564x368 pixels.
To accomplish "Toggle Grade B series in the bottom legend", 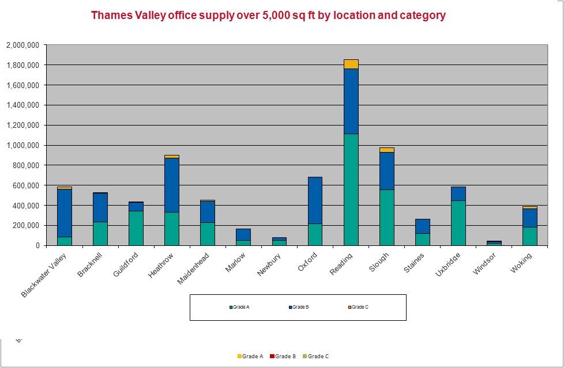I will tap(286, 356).
